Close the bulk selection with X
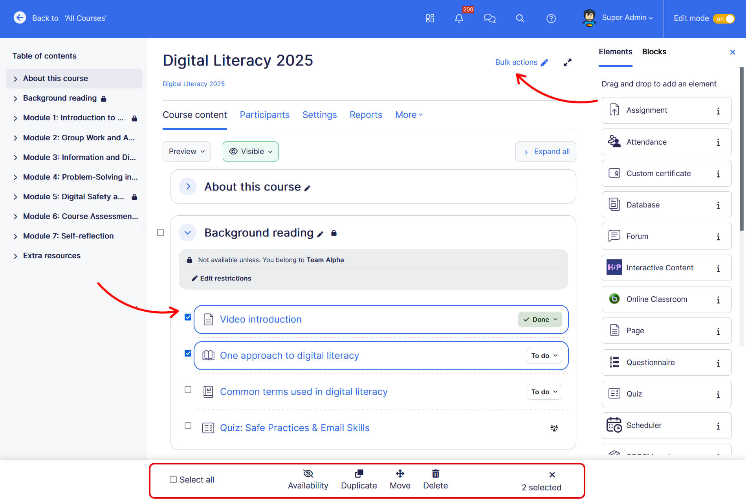Viewport: 746px width, 501px height. click(552, 475)
